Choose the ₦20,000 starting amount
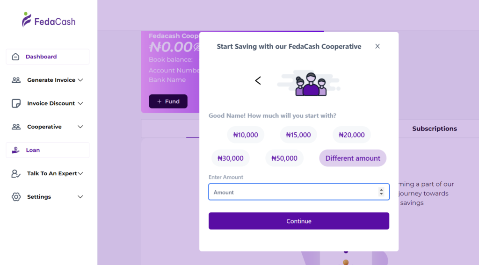This screenshot has width=479, height=265. tap(351, 135)
